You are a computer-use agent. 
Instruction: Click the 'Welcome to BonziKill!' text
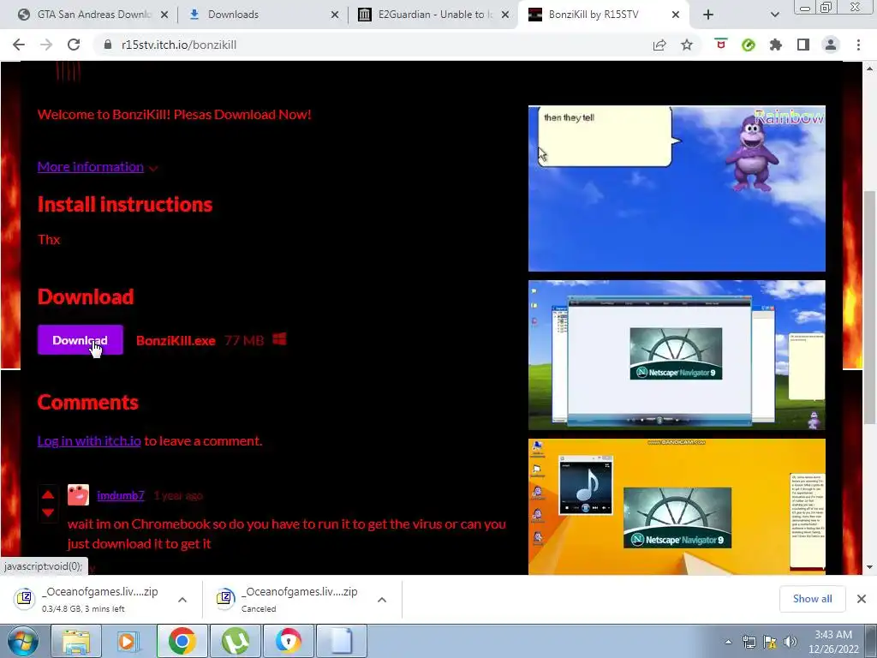[x=174, y=115]
